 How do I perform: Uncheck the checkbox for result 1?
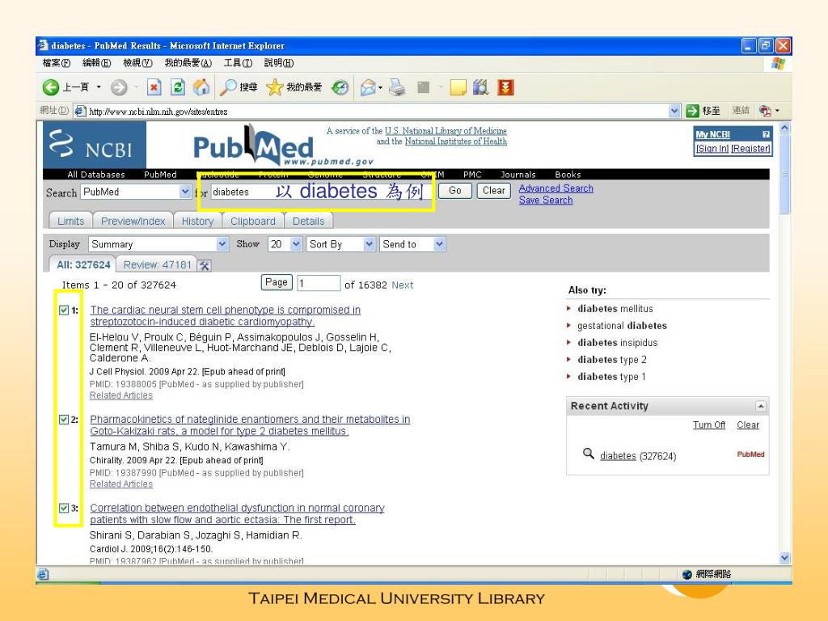click(x=64, y=310)
